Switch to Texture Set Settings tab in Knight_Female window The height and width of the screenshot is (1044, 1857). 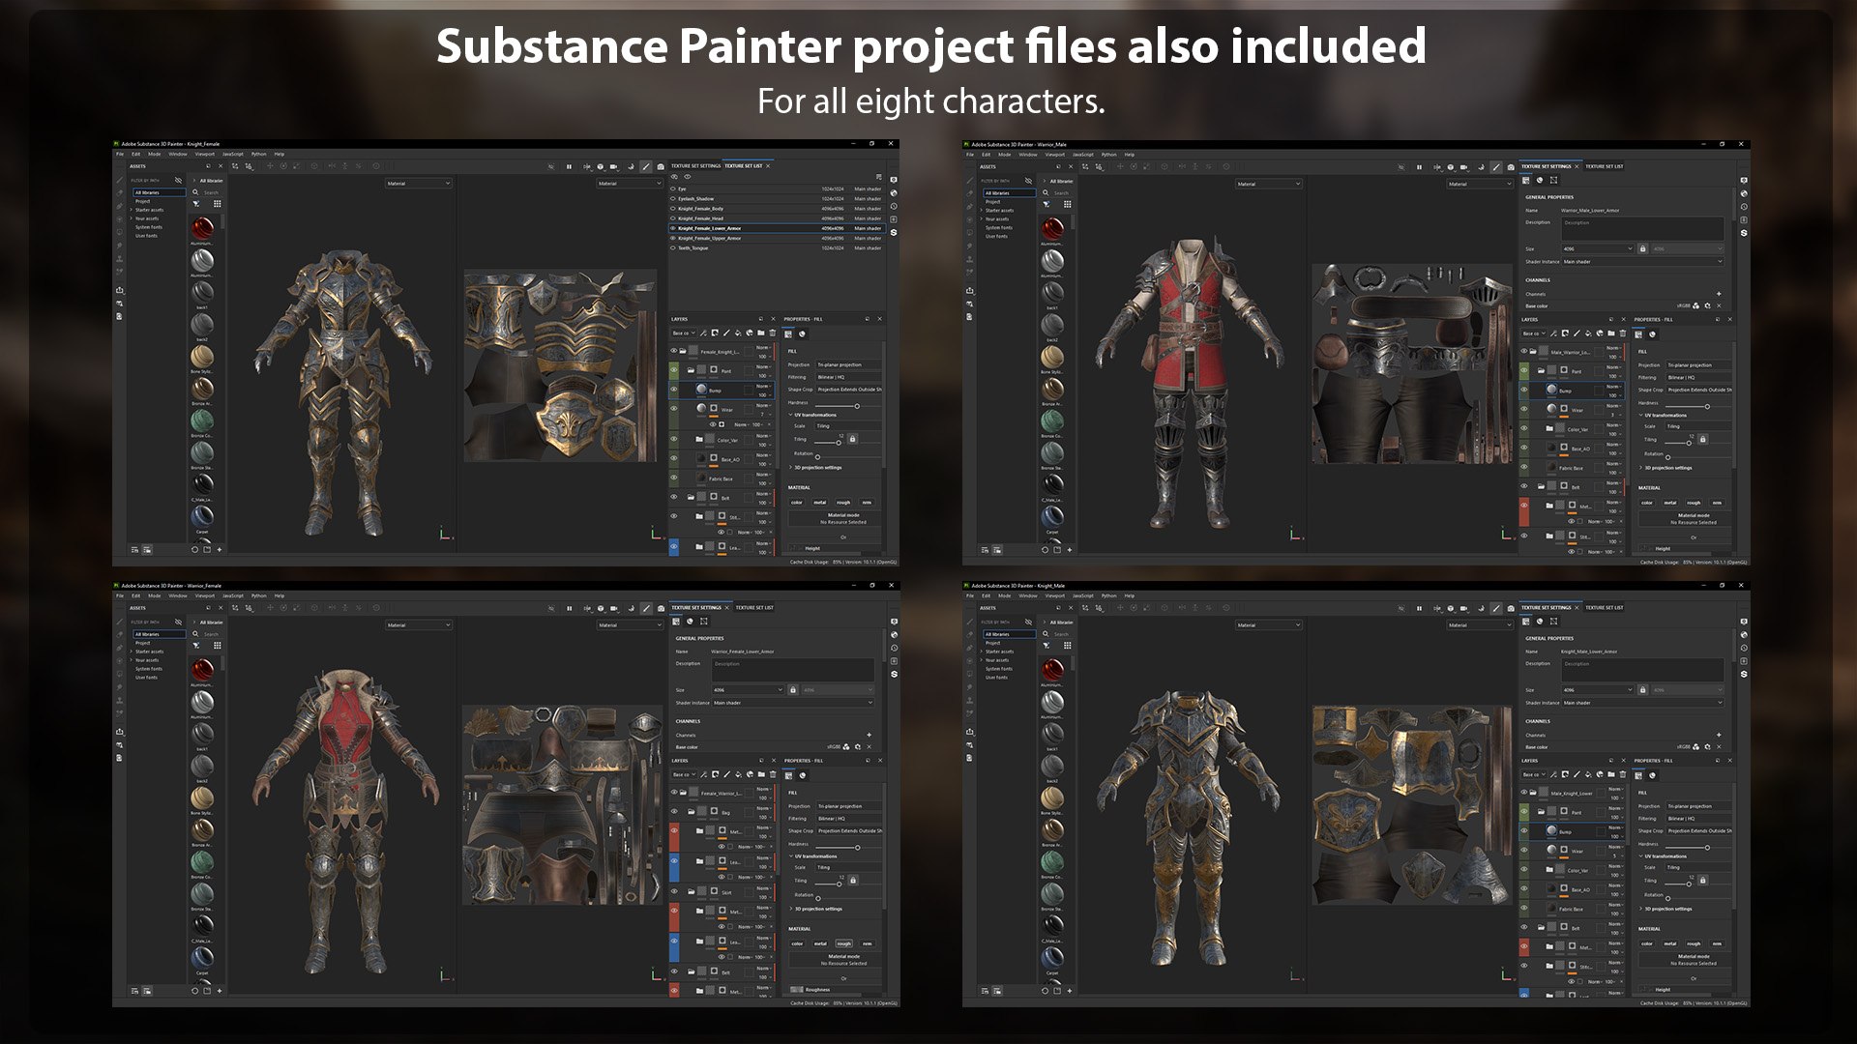tap(696, 166)
